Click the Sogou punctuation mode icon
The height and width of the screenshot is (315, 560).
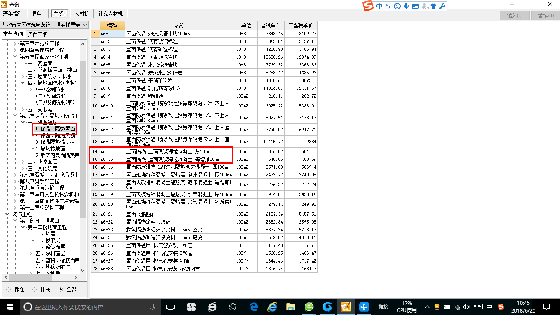coord(388,6)
